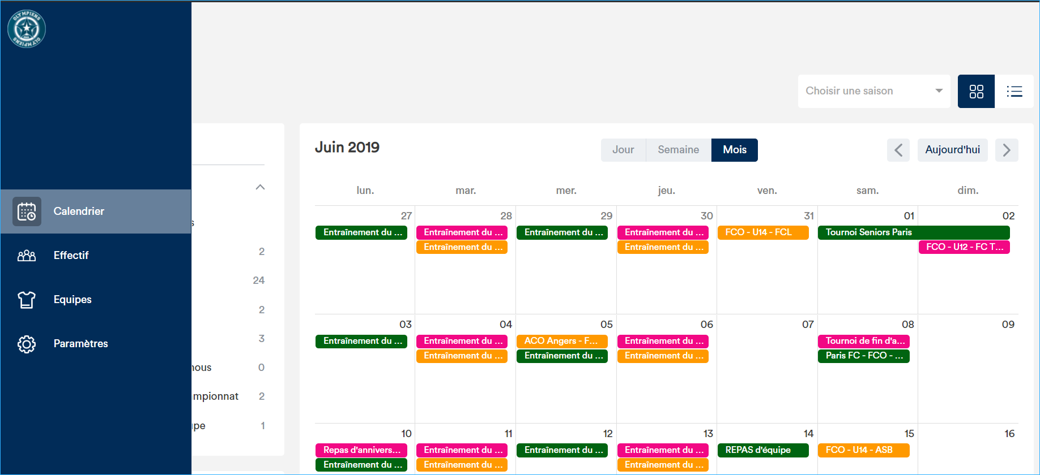Open orange Entraînement event on 28
The image size is (1040, 475).
pos(462,247)
